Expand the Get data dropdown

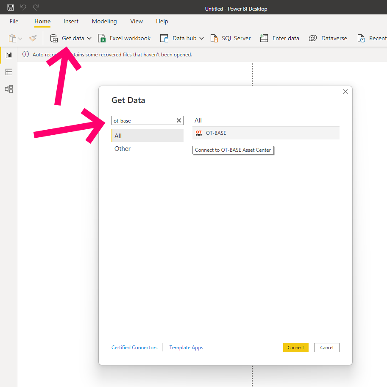[89, 39]
